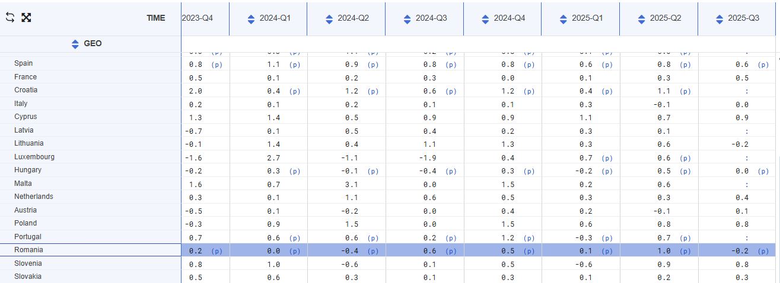Sort by 2024-Q1 column arrows
Image resolution: width=780 pixels, height=283 pixels.
click(251, 19)
